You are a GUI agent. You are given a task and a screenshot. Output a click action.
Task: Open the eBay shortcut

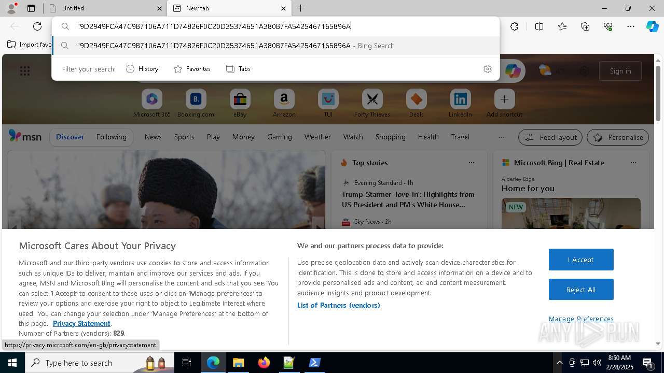coord(240,104)
